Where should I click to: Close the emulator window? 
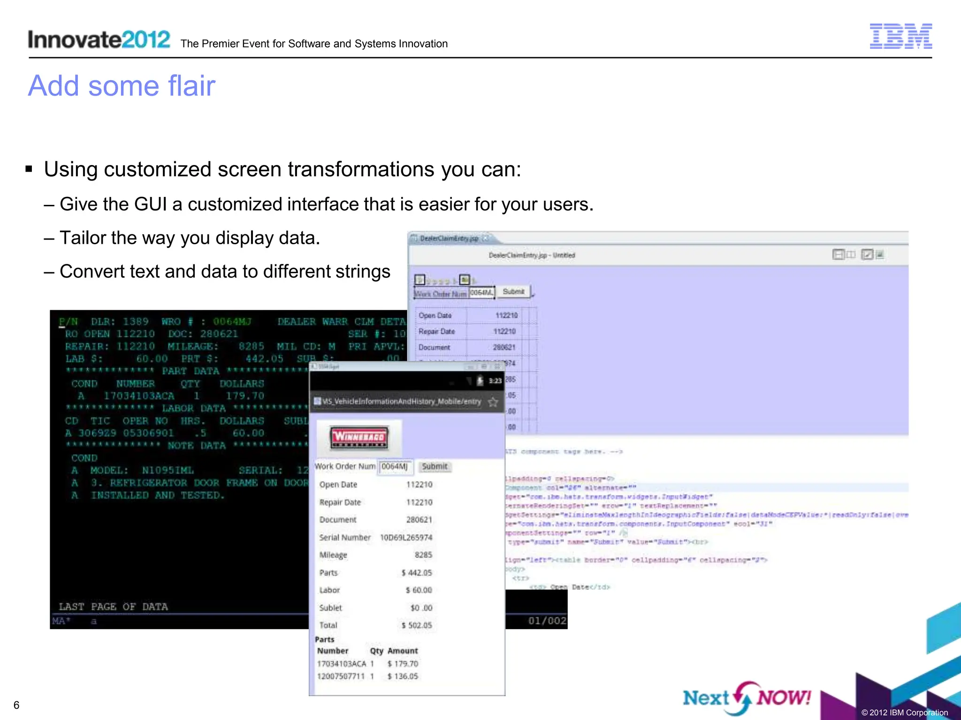click(497, 367)
